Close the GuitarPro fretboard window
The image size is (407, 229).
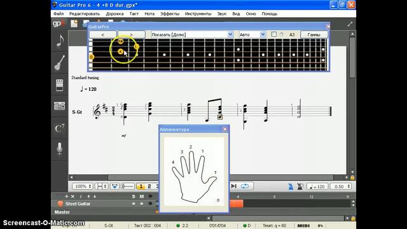(x=328, y=27)
